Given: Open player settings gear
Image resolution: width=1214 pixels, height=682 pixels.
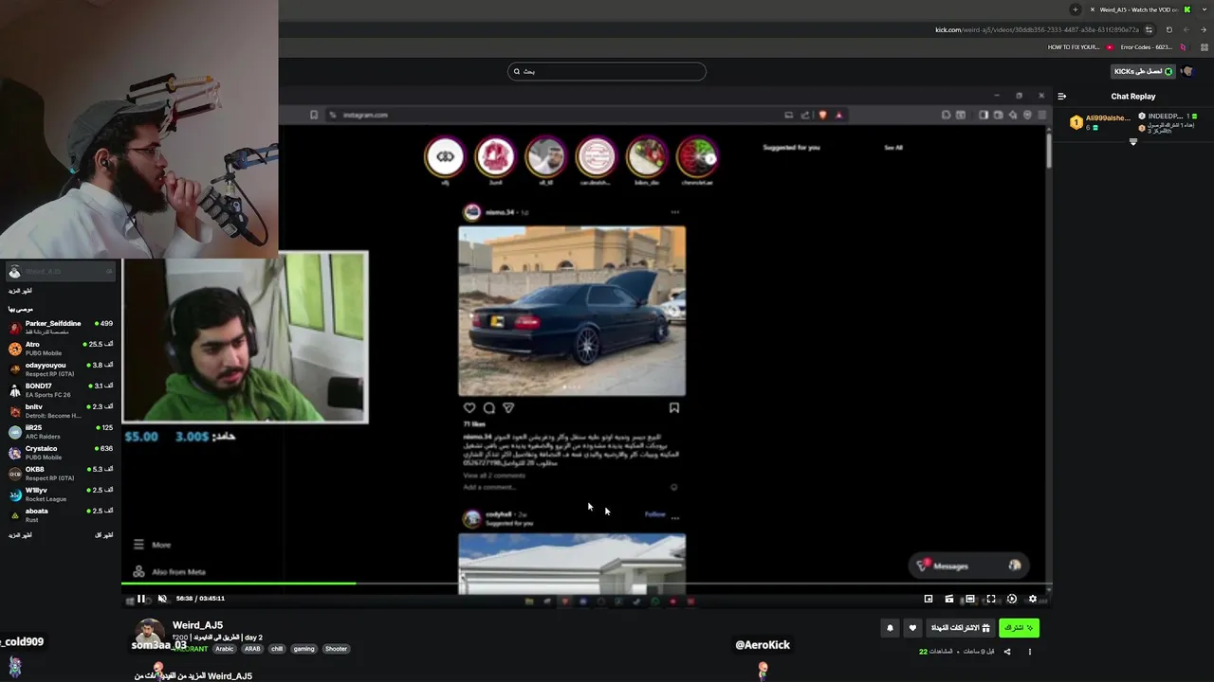Looking at the screenshot, I should (1033, 599).
